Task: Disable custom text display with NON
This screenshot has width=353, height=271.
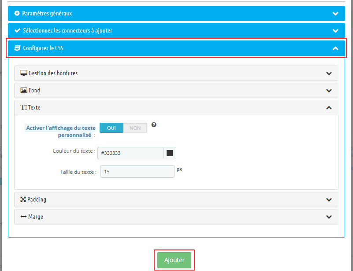Action: [x=135, y=128]
